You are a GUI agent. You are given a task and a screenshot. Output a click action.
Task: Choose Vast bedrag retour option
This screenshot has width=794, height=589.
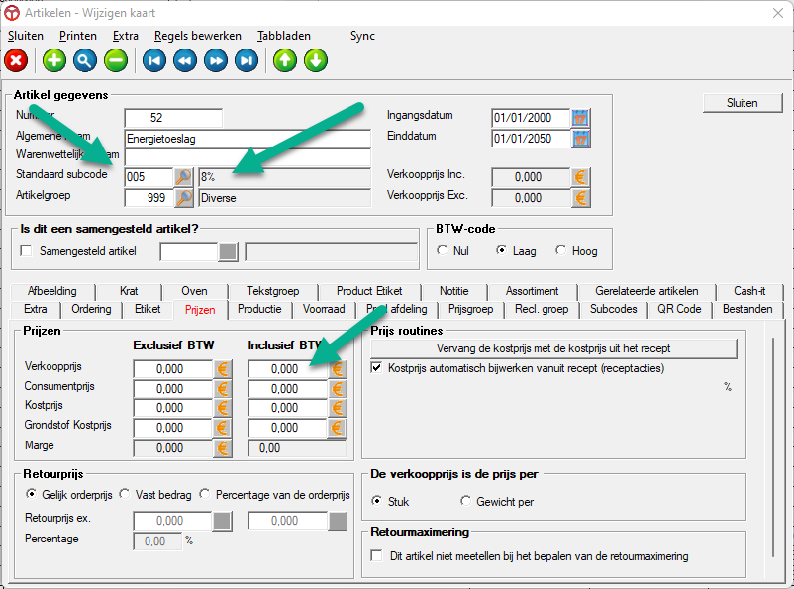tap(124, 494)
